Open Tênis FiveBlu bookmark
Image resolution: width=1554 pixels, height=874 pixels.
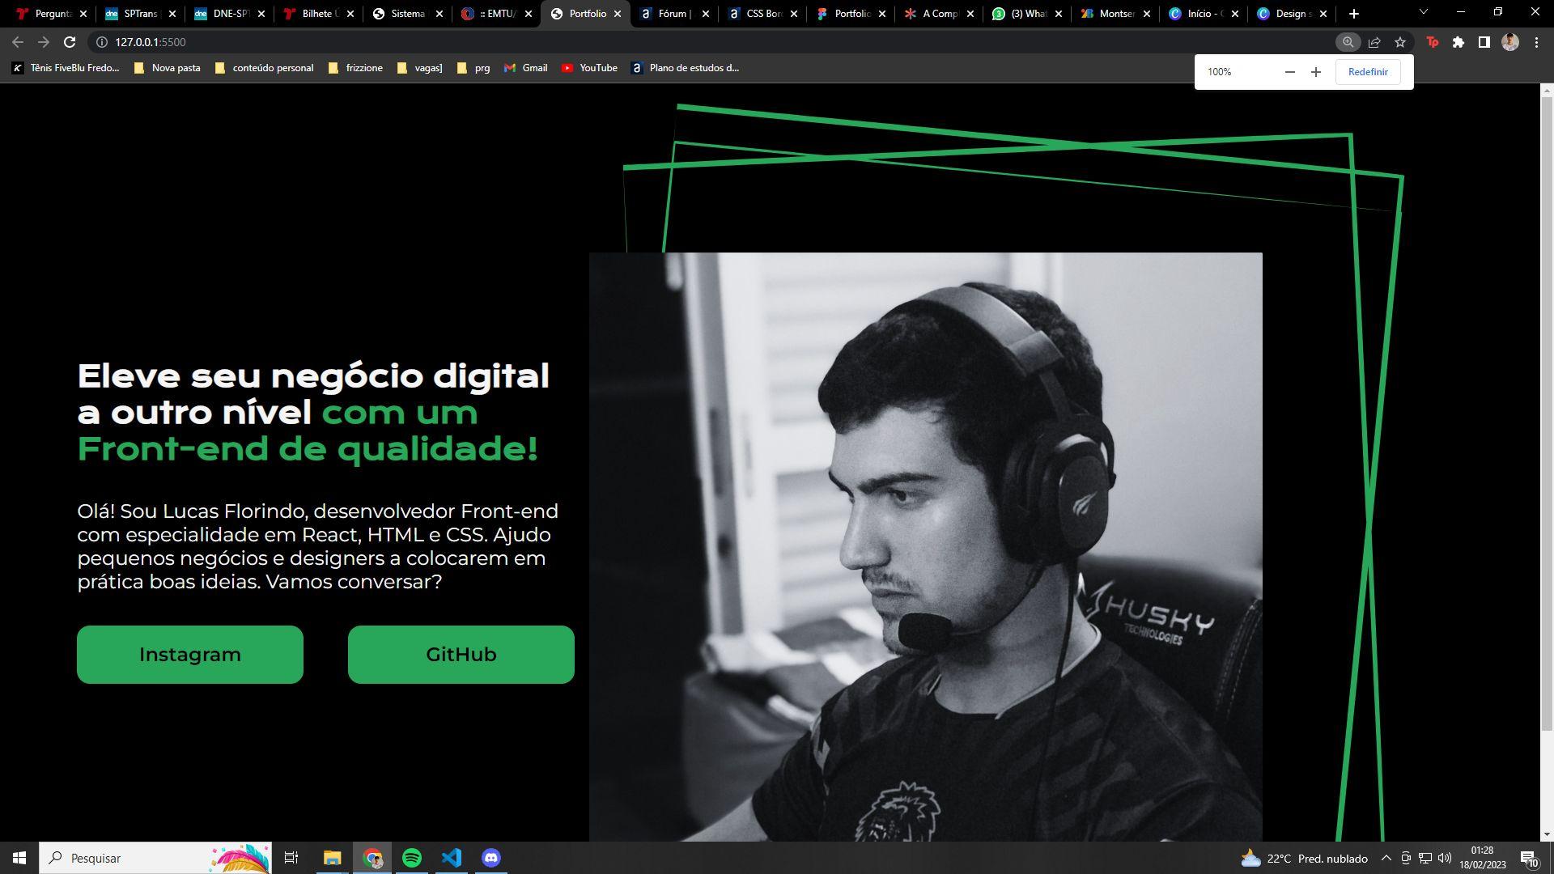point(66,68)
